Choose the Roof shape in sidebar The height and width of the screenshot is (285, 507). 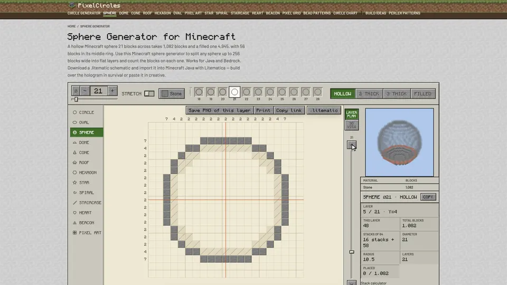(x=87, y=162)
